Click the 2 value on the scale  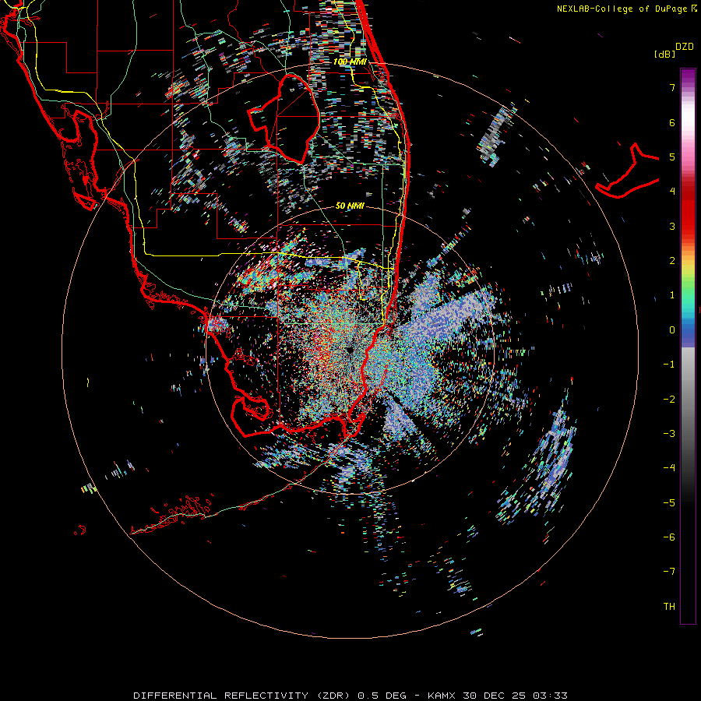[x=672, y=261]
